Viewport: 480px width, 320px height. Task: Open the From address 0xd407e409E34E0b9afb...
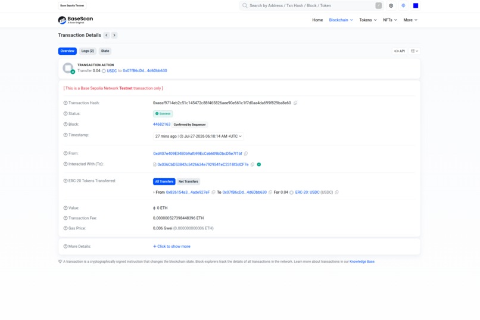[x=198, y=153]
